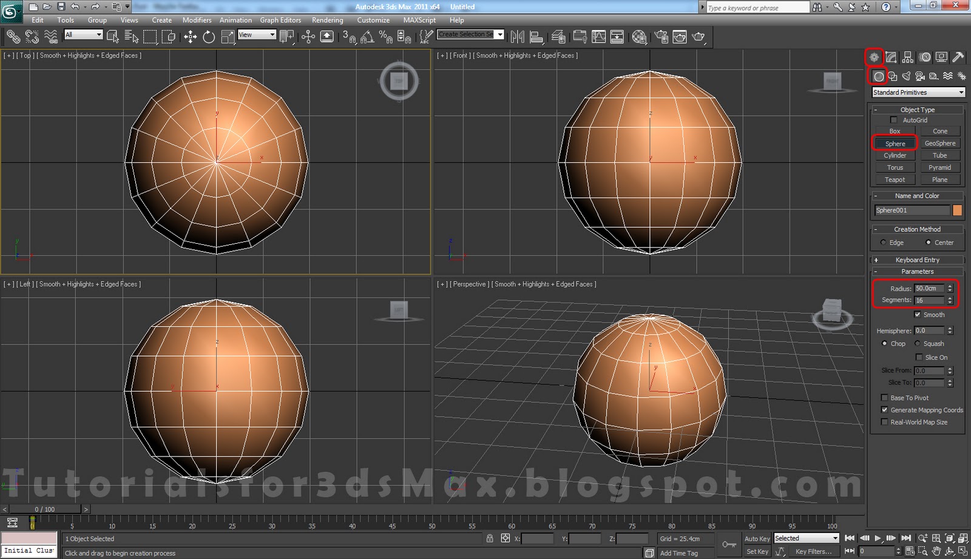The width and height of the screenshot is (971, 559).
Task: Enable the AutoGrid checkbox
Action: 893,120
